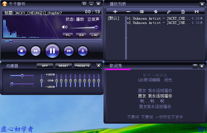207x133 pixels.
Task: Skip to the previous track
Action: coord(35,51)
